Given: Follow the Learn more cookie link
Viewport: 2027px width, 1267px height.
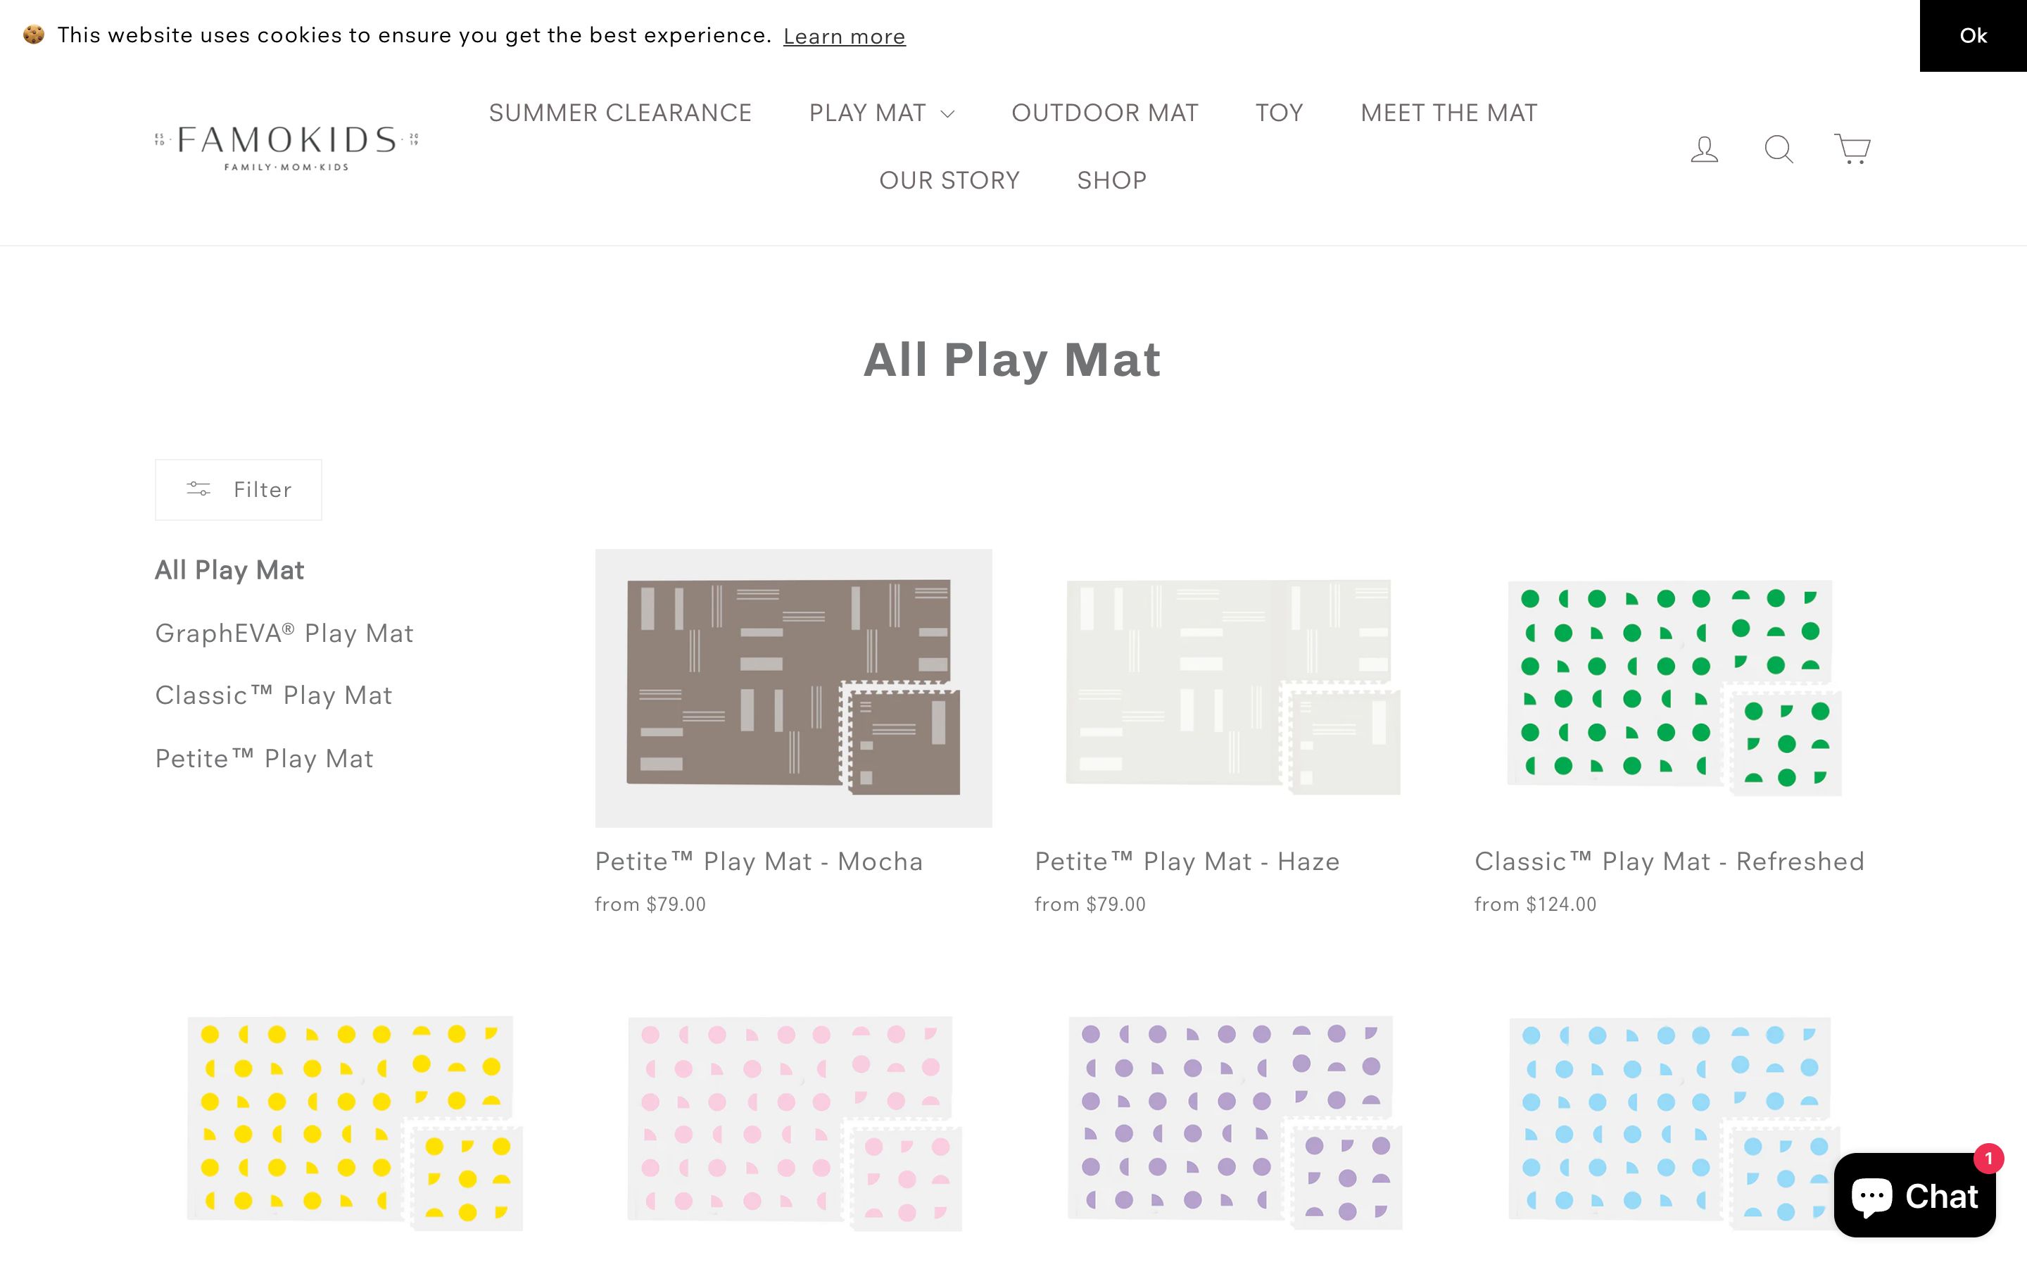Looking at the screenshot, I should pyautogui.click(x=845, y=37).
